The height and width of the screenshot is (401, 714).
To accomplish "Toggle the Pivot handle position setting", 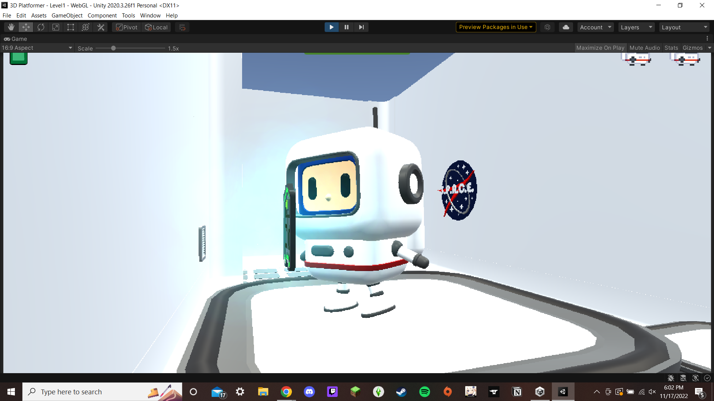I will click(126, 27).
